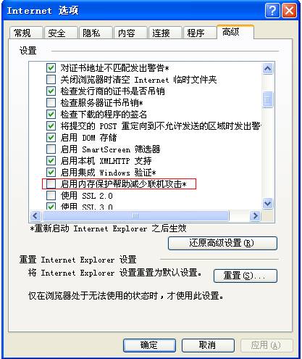Click the 重置(S)... button
Screen dimensions: 302x359
point(246,276)
